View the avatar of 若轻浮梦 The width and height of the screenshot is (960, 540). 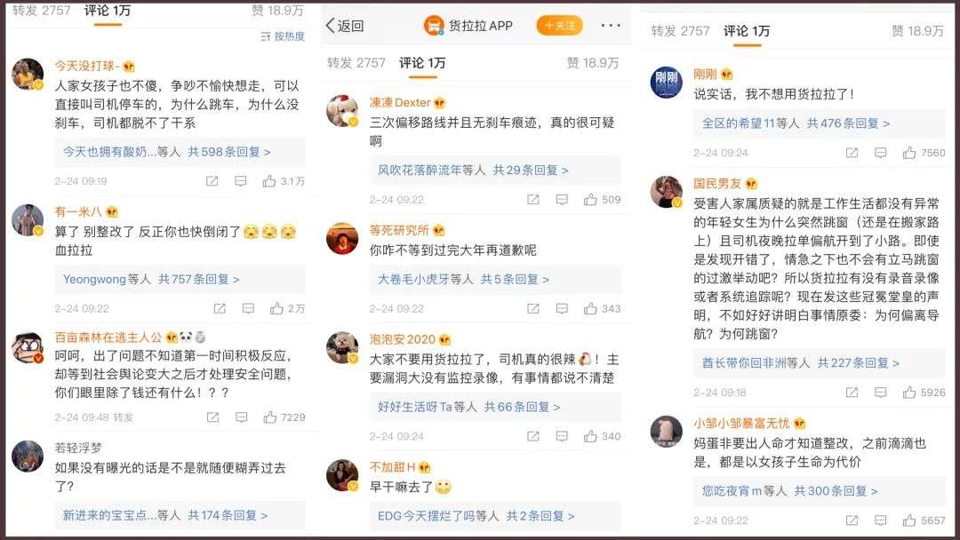pyautogui.click(x=28, y=457)
